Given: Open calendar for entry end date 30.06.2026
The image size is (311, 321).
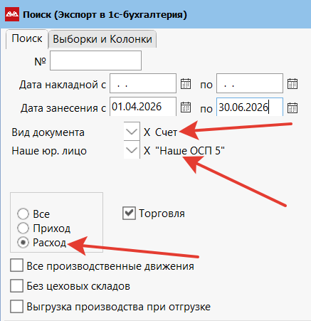Looking at the screenshot, I should point(292,107).
